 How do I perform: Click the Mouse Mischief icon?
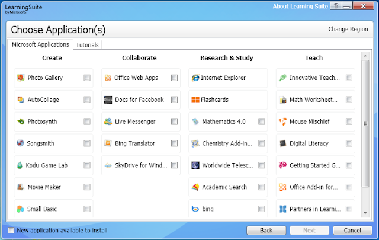point(282,121)
